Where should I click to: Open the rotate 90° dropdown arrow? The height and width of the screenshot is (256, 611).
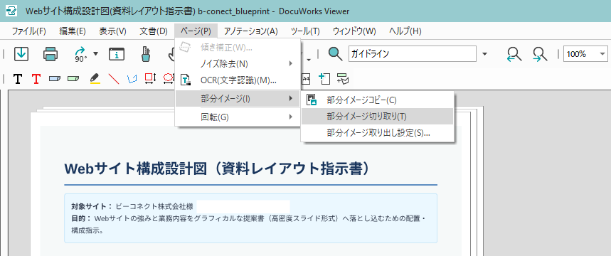click(96, 54)
